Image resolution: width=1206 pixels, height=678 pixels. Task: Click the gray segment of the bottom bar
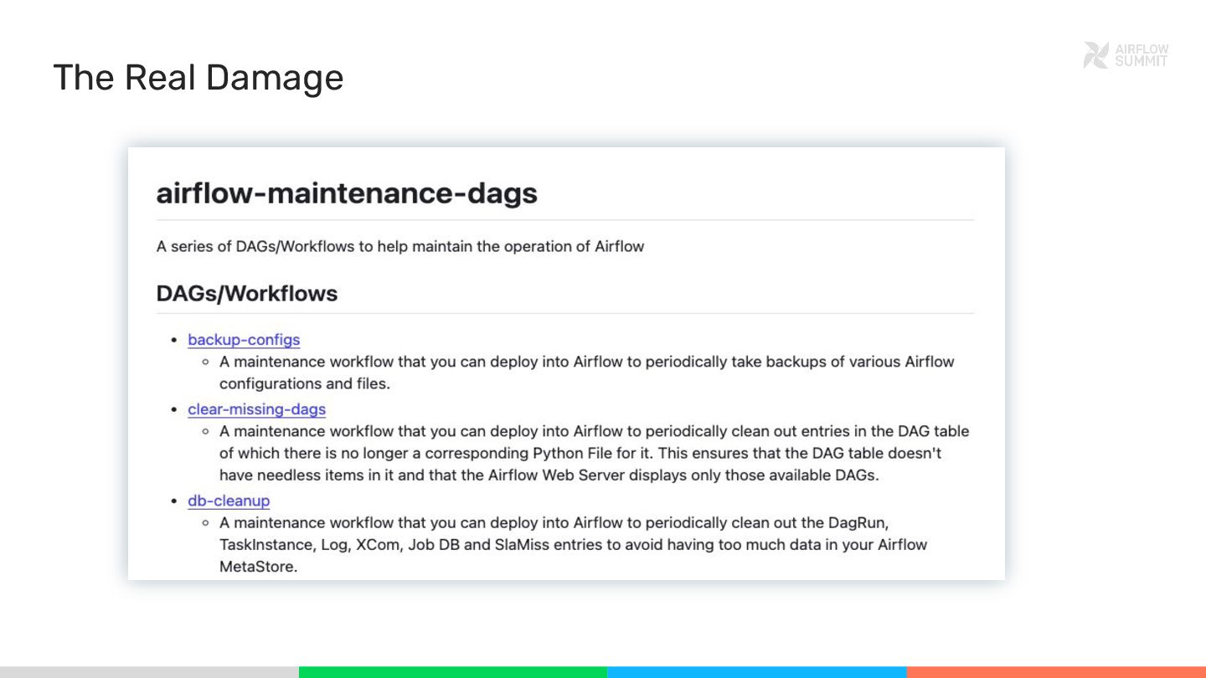(149, 671)
